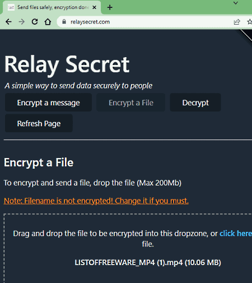Switch to Encrypt a File section

[131, 103]
